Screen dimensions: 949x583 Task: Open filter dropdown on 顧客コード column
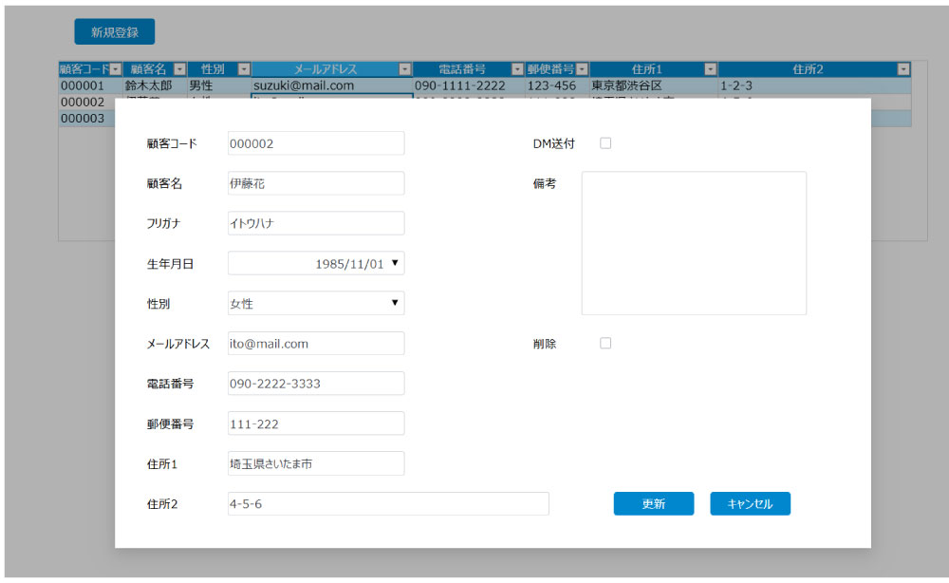pyautogui.click(x=116, y=68)
